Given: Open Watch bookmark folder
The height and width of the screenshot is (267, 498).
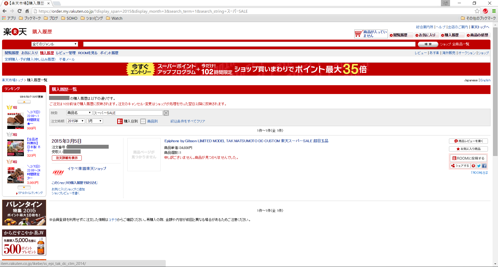Looking at the screenshot, I should (x=114, y=18).
